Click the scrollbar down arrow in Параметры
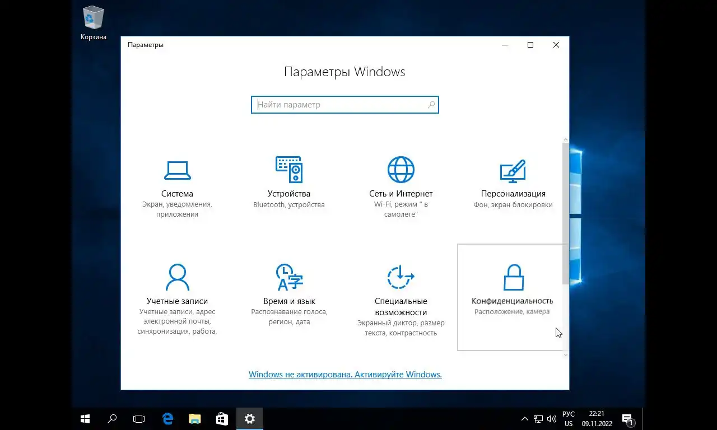The image size is (717, 430). pyautogui.click(x=566, y=354)
